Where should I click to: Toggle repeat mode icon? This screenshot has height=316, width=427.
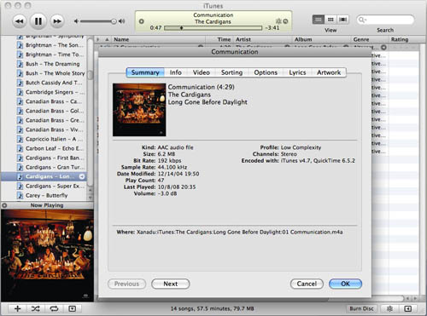click(x=54, y=308)
